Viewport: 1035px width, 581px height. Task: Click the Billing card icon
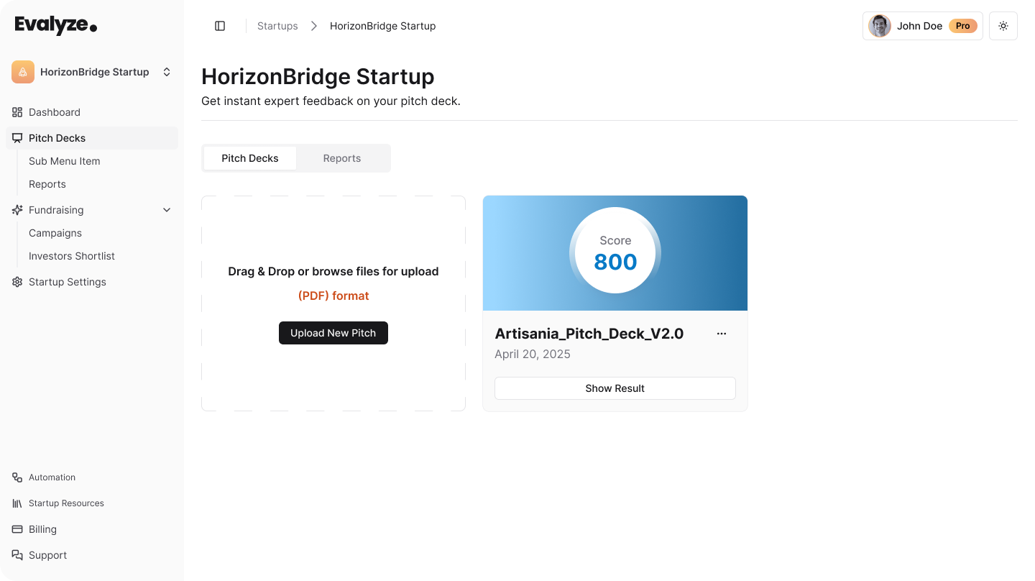pyautogui.click(x=17, y=529)
